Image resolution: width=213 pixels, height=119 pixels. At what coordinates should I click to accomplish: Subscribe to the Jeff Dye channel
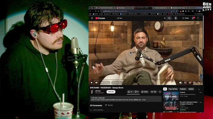111,92
